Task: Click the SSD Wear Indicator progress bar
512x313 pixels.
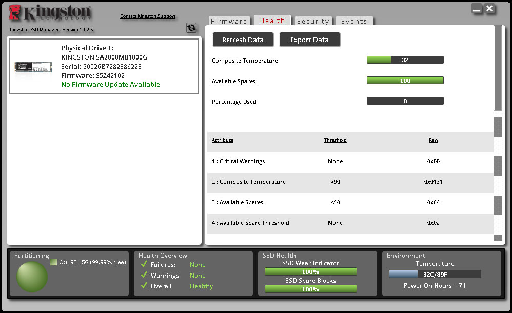Action: tap(310, 271)
